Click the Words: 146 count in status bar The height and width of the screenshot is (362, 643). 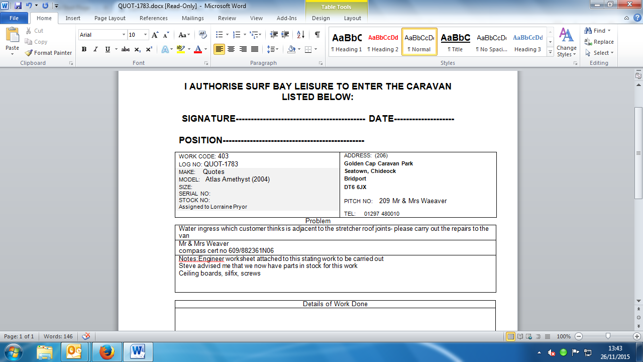(x=58, y=336)
